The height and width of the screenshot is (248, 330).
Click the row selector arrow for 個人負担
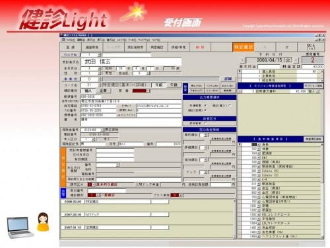click(240, 71)
